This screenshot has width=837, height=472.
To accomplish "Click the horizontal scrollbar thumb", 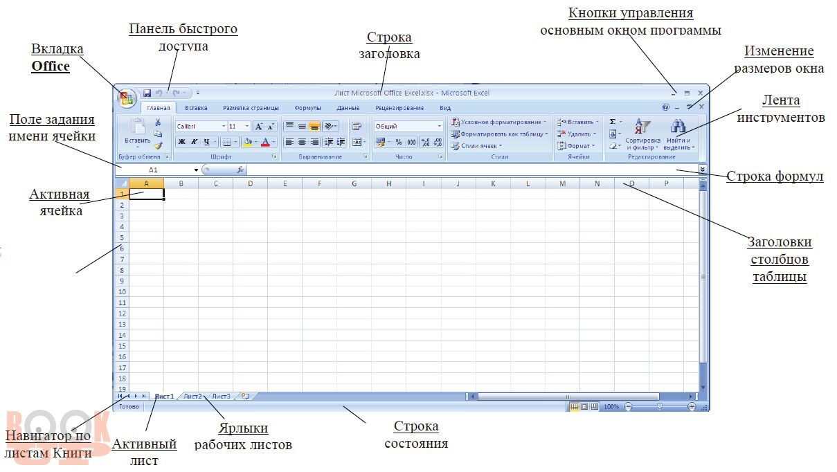I will 568,397.
